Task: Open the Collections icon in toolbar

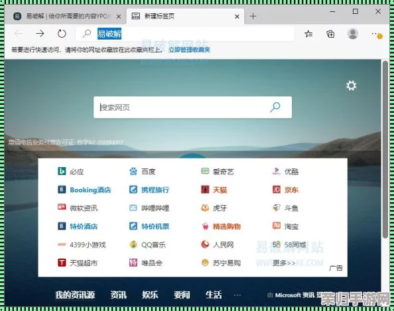Action: click(330, 34)
